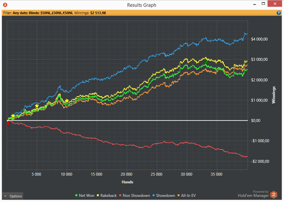Click the orange All-In EV color swatch
This screenshot has width=284, height=202.
click(179, 196)
